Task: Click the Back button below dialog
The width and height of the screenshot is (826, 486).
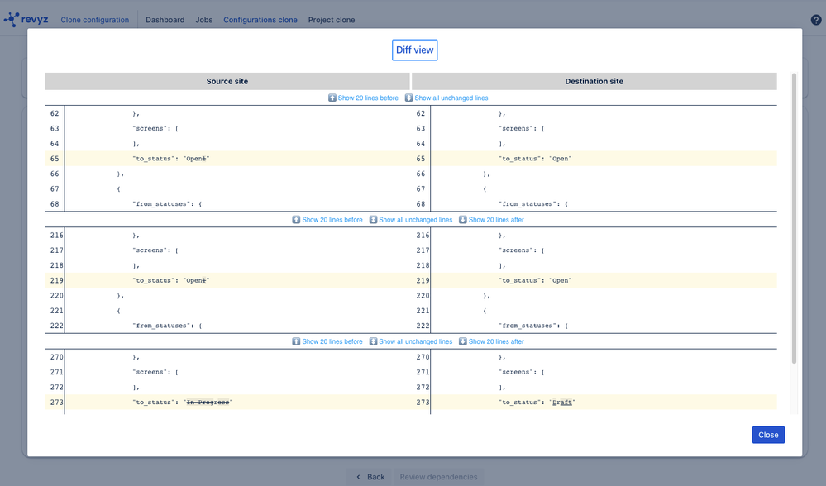Action: coord(370,477)
